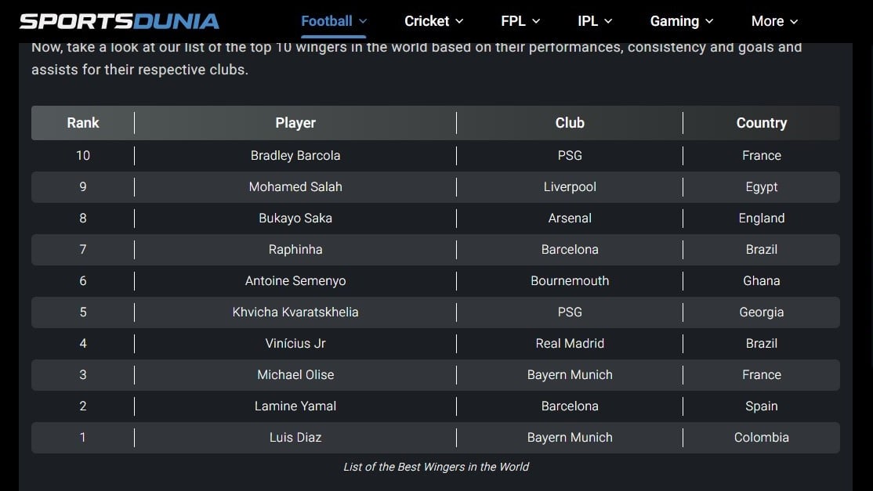Select Luis Diaz in the table
This screenshot has height=491, width=873.
[x=295, y=438]
